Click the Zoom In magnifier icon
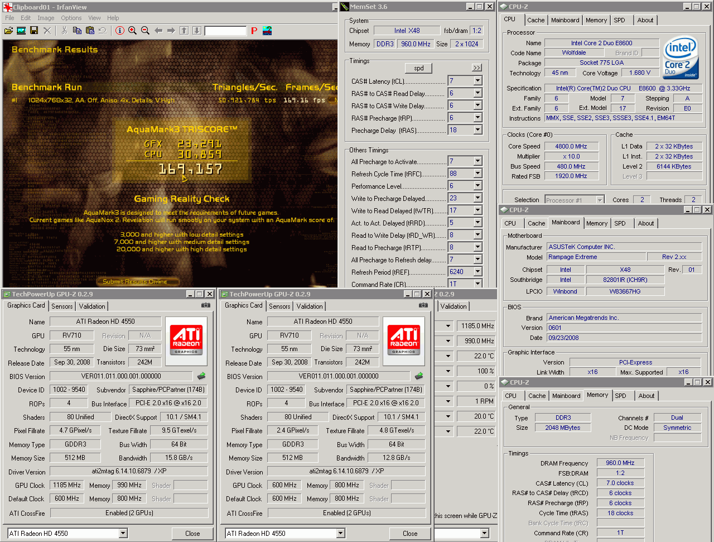Screen dimensions: 714x542 coord(132,31)
